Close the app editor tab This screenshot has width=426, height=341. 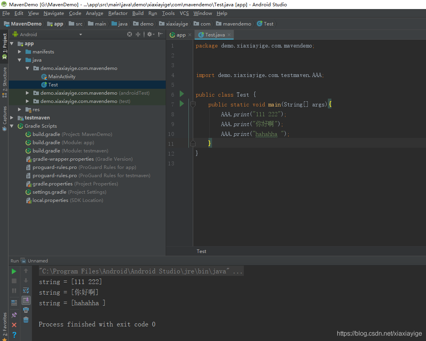click(x=190, y=35)
